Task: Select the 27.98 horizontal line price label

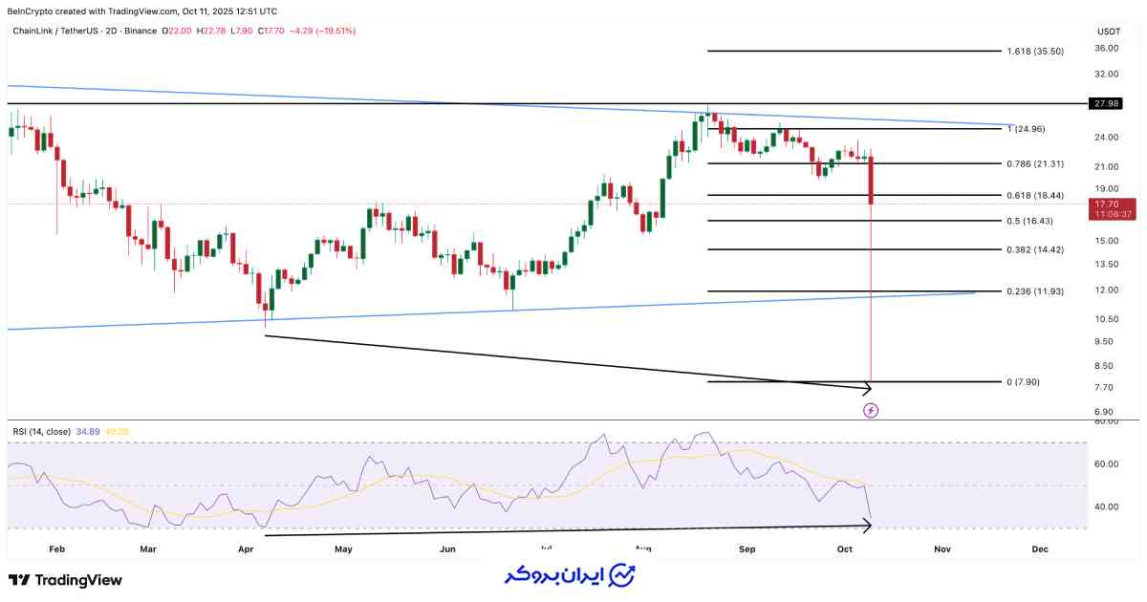Action: 1109,102
